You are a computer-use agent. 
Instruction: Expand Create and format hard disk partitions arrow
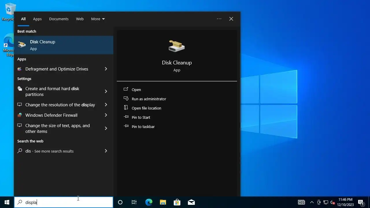(106, 91)
